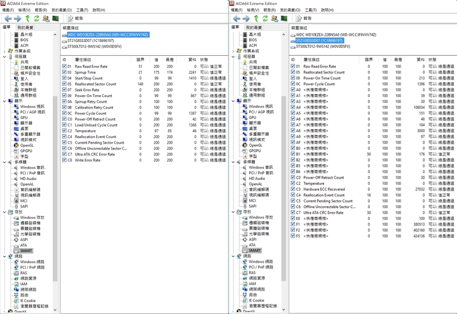
Task: Click the up-level green arrow in the right window
Action: point(256,19)
